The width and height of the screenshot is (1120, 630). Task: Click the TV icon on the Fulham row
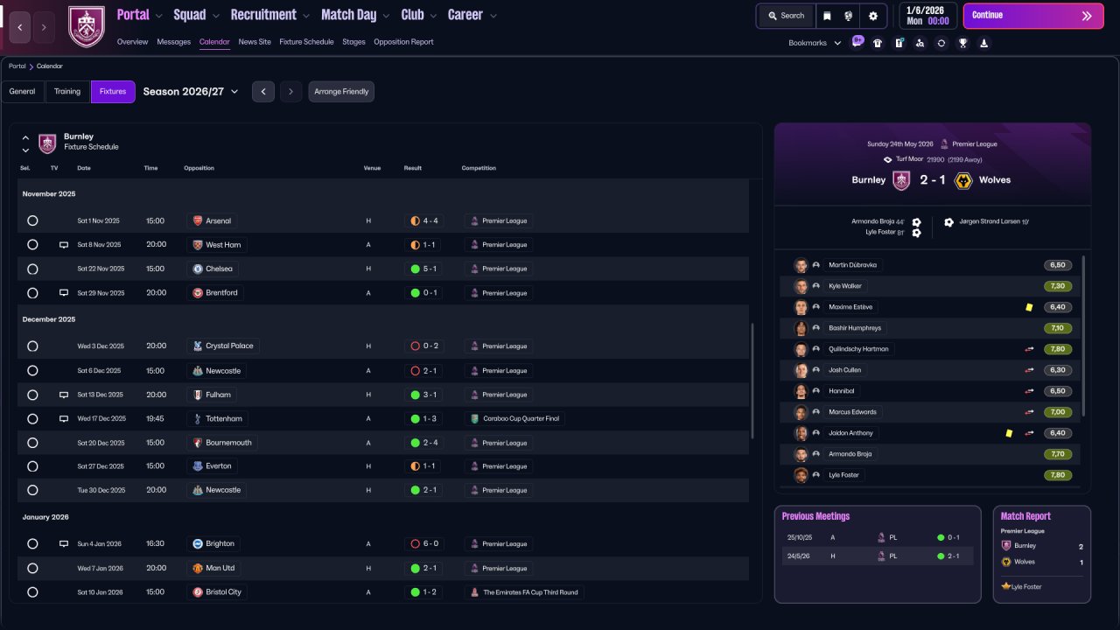click(64, 395)
